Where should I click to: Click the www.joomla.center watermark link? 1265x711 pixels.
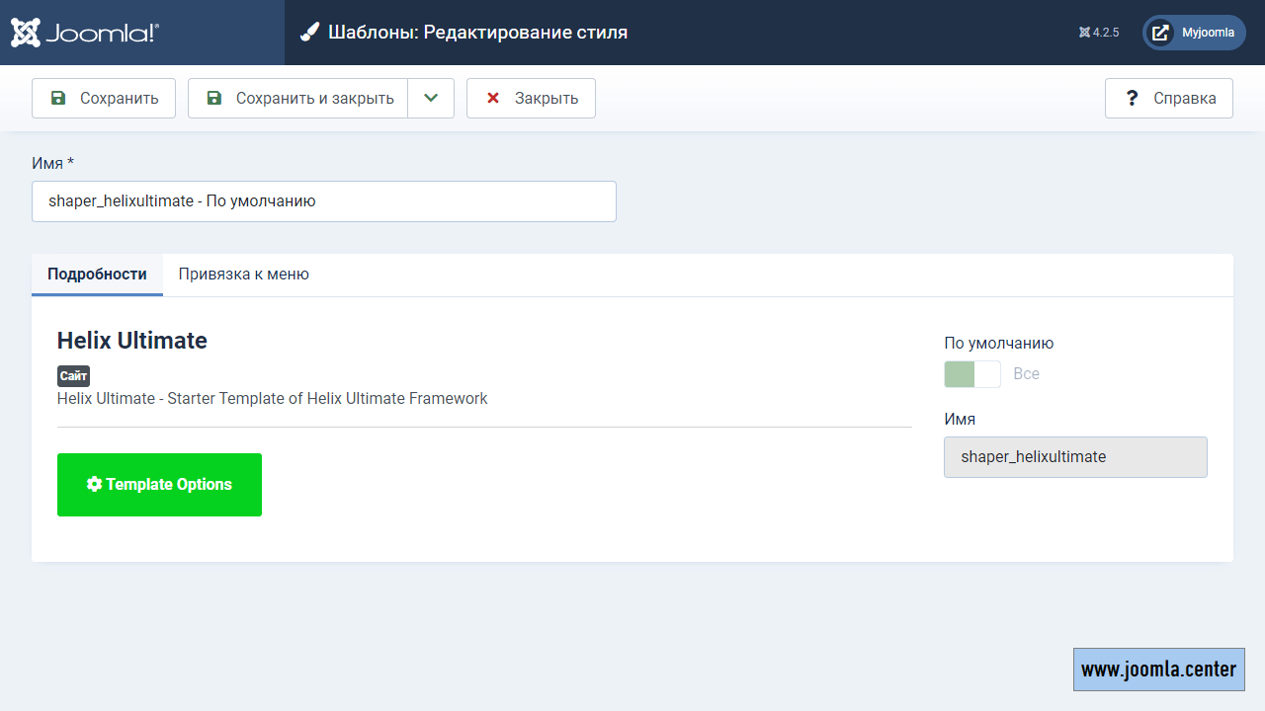(1158, 670)
